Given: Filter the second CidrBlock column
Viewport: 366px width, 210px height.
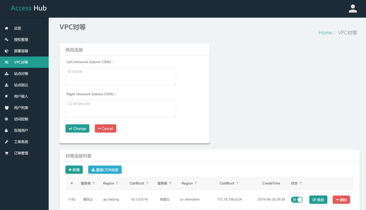Looking at the screenshot, I should 237,183.
